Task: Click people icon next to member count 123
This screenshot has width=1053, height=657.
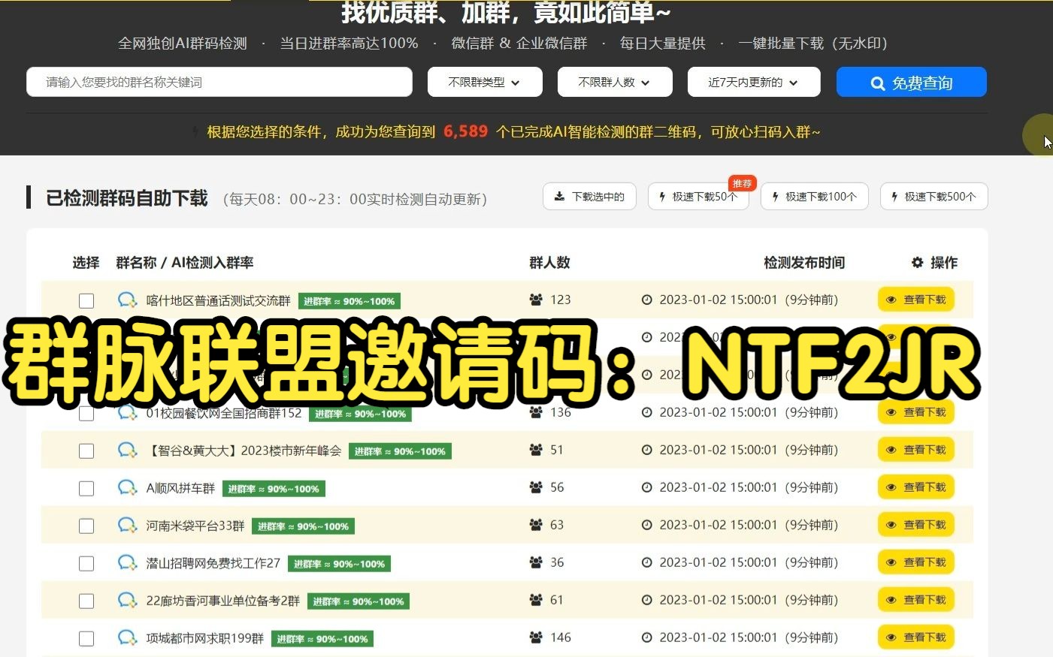Action: 536,300
